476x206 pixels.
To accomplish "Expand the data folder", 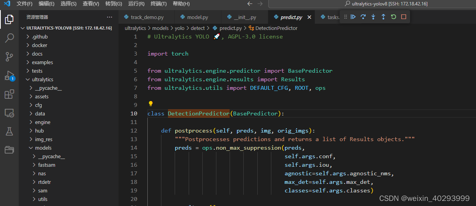I will click(x=68, y=113).
